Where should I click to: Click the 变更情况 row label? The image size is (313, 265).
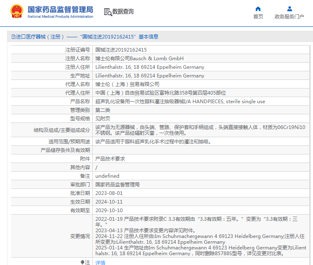coord(80,236)
